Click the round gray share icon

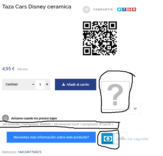pyautogui.click(x=87, y=9)
